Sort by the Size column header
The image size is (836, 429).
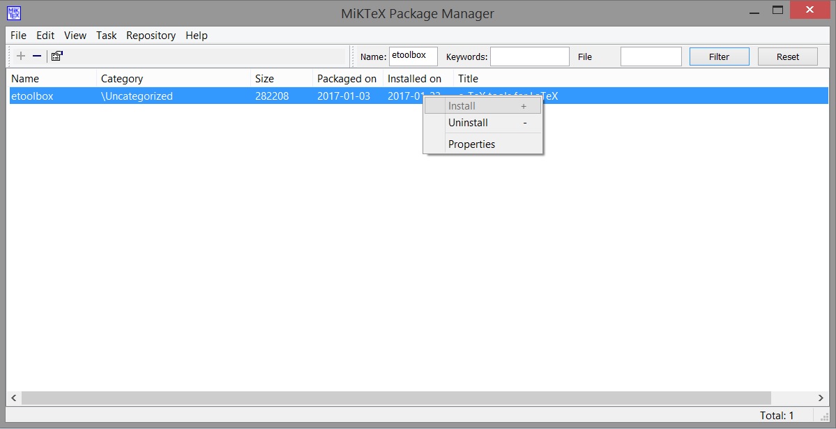click(282, 78)
